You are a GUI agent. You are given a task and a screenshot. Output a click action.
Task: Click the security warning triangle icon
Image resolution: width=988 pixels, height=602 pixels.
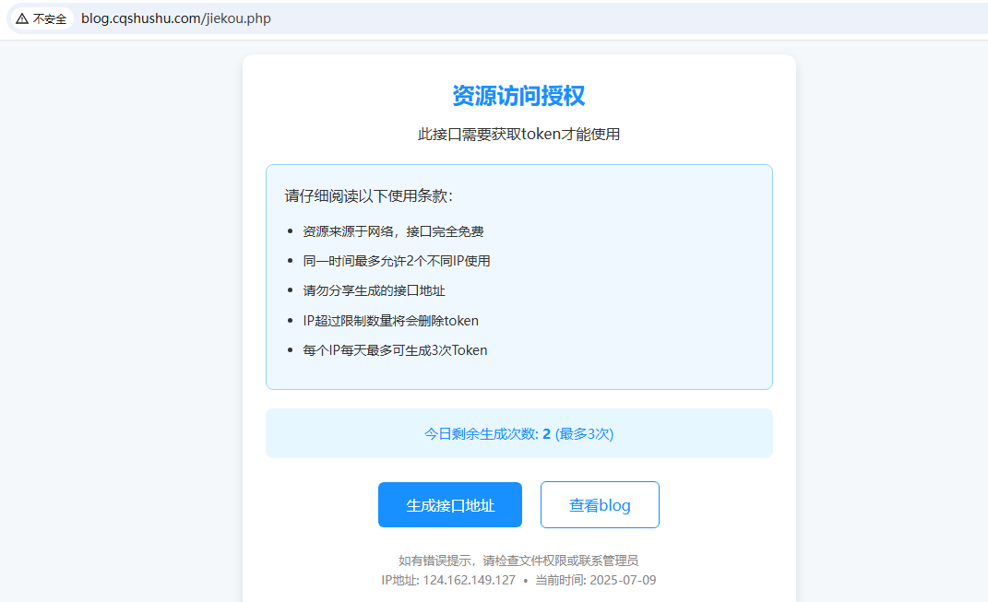coord(21,18)
